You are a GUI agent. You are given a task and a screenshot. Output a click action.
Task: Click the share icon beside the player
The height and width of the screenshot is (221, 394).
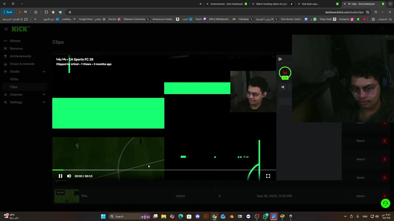[283, 87]
